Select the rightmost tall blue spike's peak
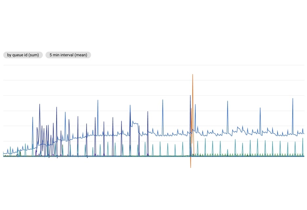 point(293,99)
